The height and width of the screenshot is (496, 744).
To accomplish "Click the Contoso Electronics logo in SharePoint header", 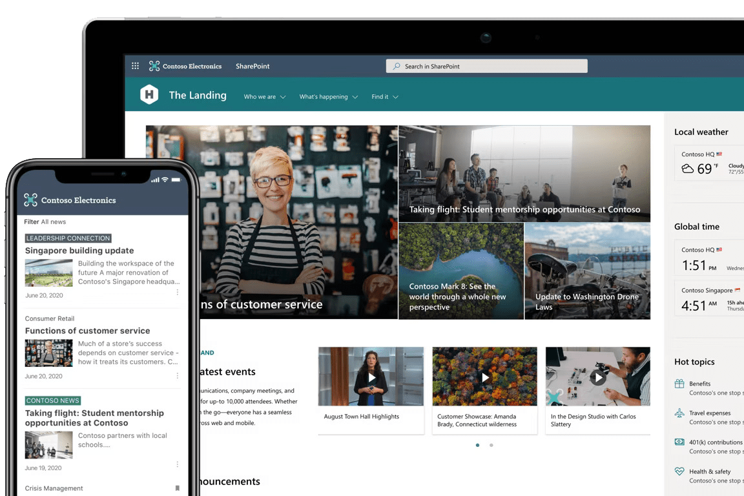I will (x=185, y=66).
